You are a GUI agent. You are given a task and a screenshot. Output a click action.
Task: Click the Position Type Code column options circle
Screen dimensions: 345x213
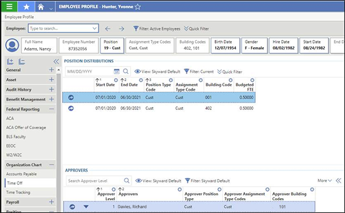point(171,80)
